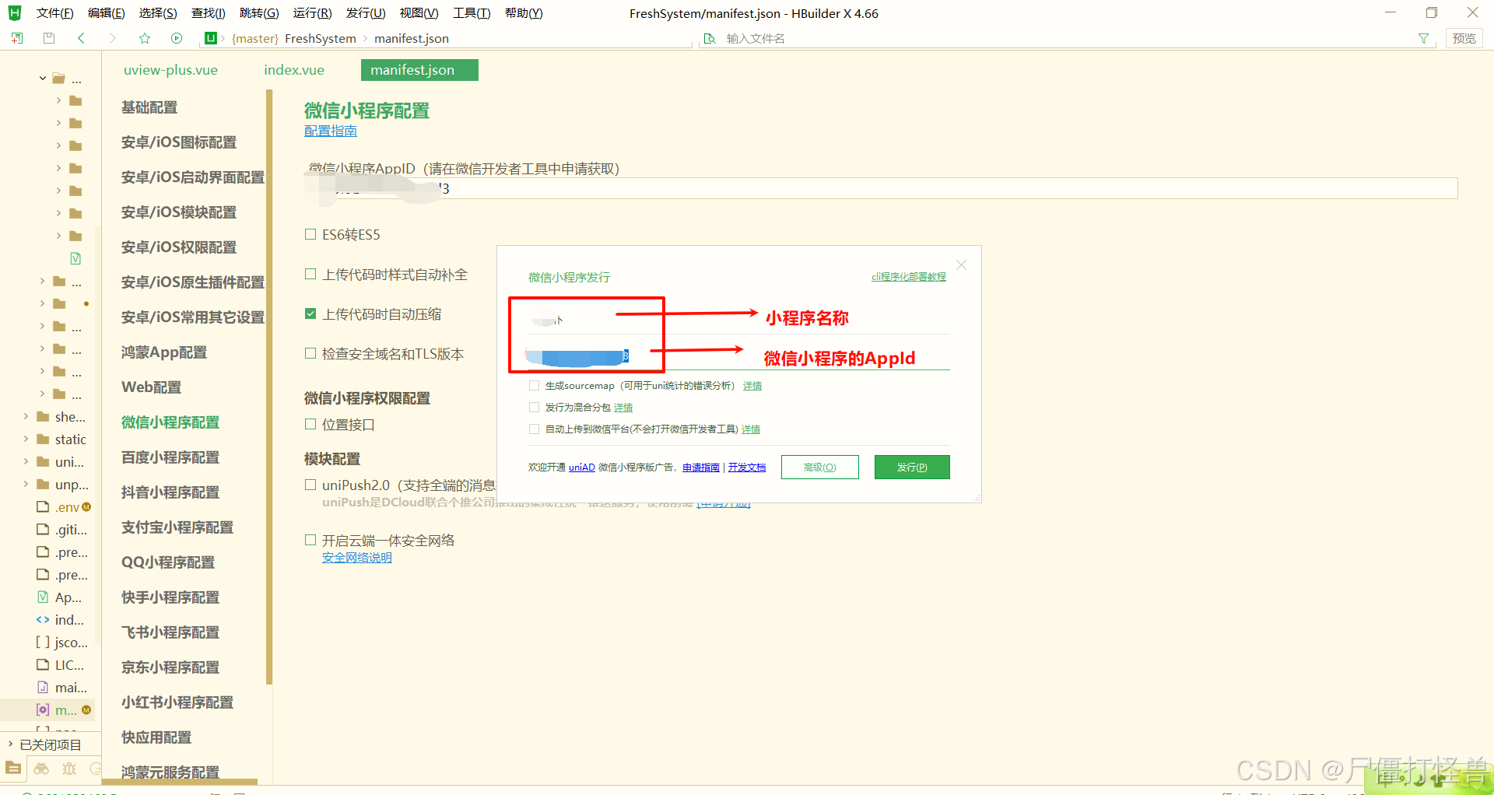Check 生成sourcemap option in dialog

point(534,386)
